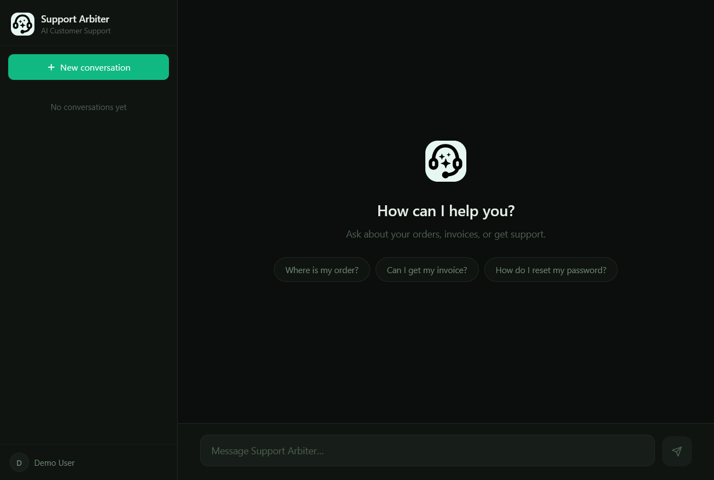Start a New conversation
Image resolution: width=714 pixels, height=480 pixels.
tap(89, 67)
